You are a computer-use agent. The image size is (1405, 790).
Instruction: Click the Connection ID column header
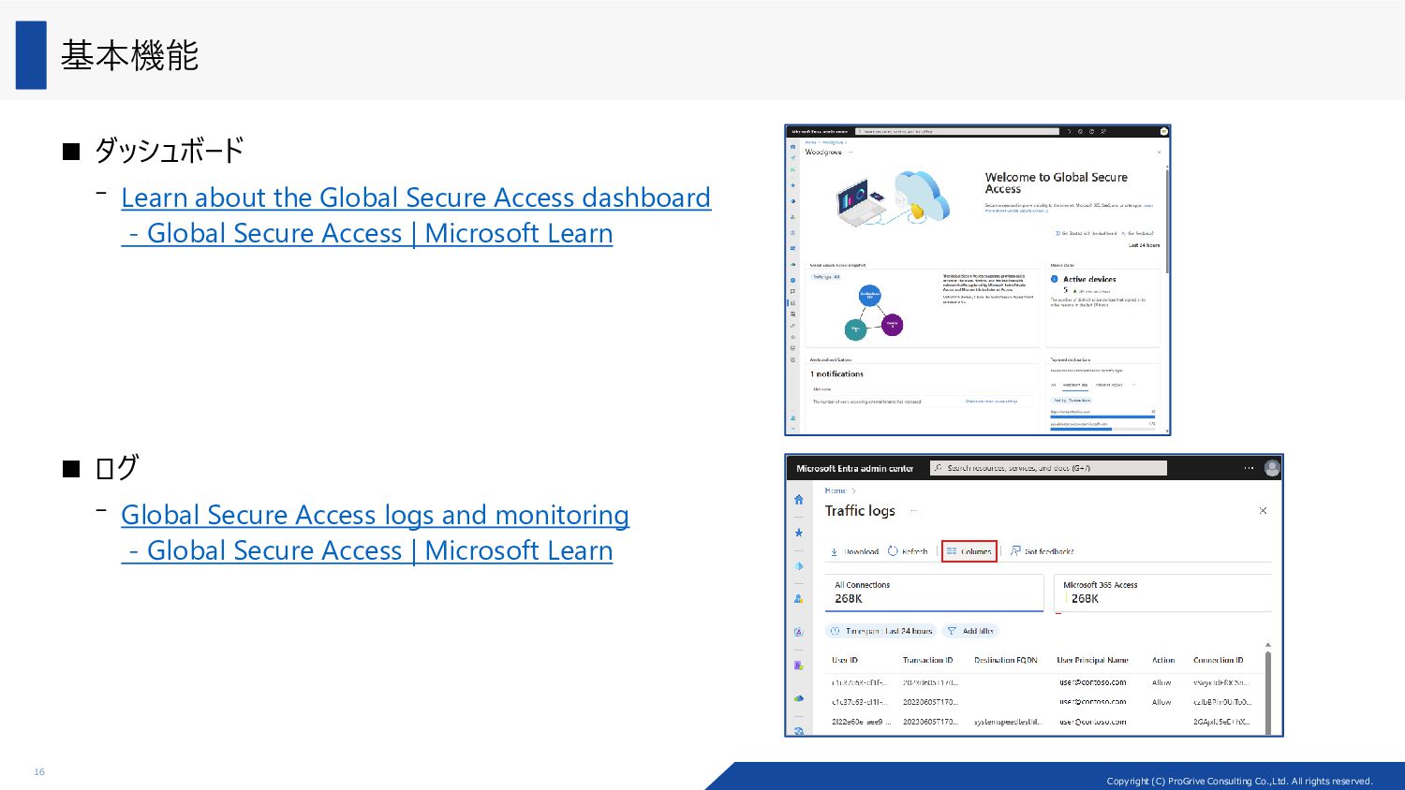tap(1219, 660)
